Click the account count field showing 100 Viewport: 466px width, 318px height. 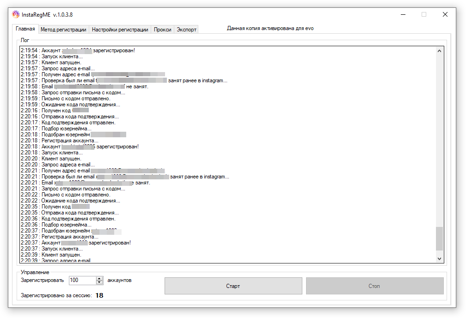(82, 280)
